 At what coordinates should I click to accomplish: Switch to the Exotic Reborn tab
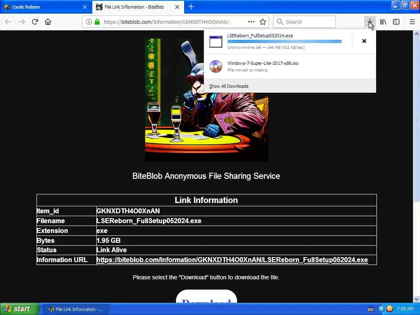pyautogui.click(x=46, y=7)
